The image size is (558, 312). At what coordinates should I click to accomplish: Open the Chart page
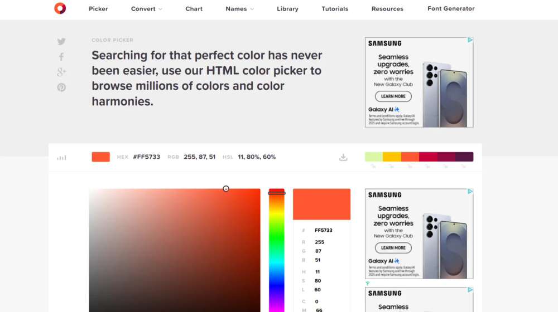pyautogui.click(x=194, y=9)
